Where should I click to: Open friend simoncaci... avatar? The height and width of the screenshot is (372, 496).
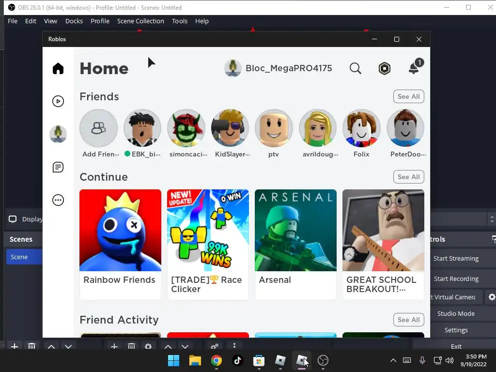(186, 128)
